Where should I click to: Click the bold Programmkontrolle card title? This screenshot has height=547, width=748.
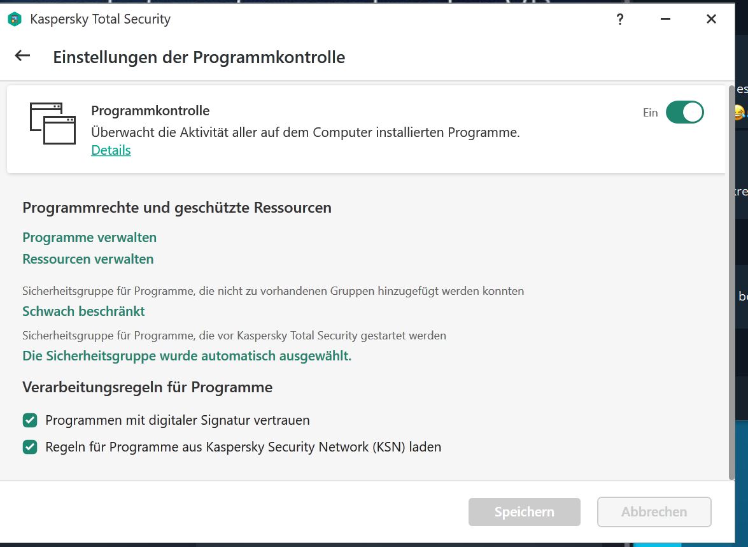150,111
